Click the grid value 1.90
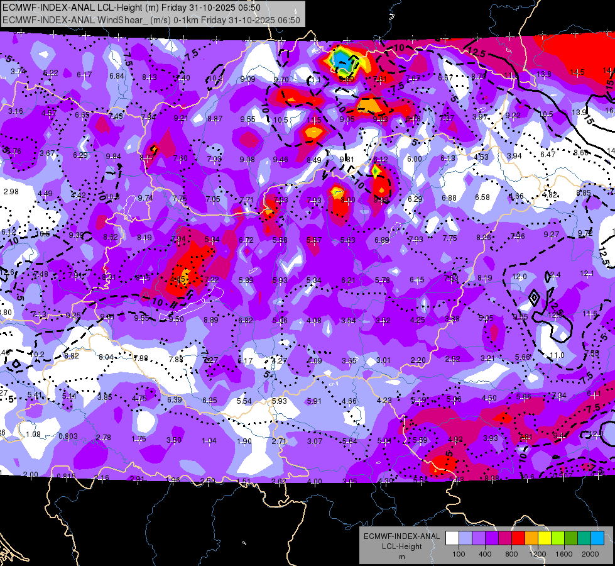This screenshot has height=566, width=615. [x=244, y=441]
